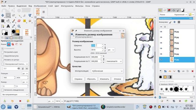
Task: Open "Без направляющих" guides dropdown
Action: coord(15,94)
